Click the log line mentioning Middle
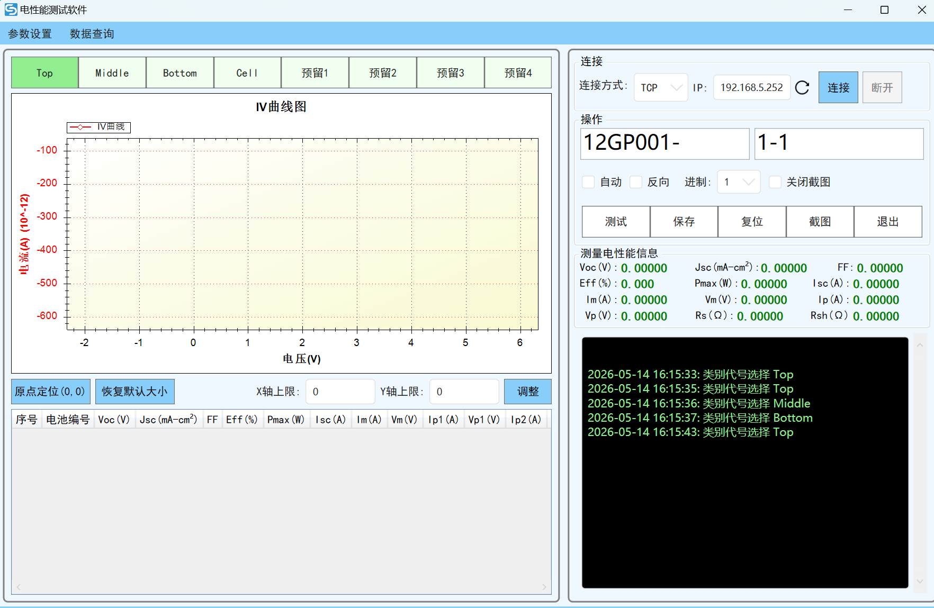934x608 pixels. tap(699, 403)
